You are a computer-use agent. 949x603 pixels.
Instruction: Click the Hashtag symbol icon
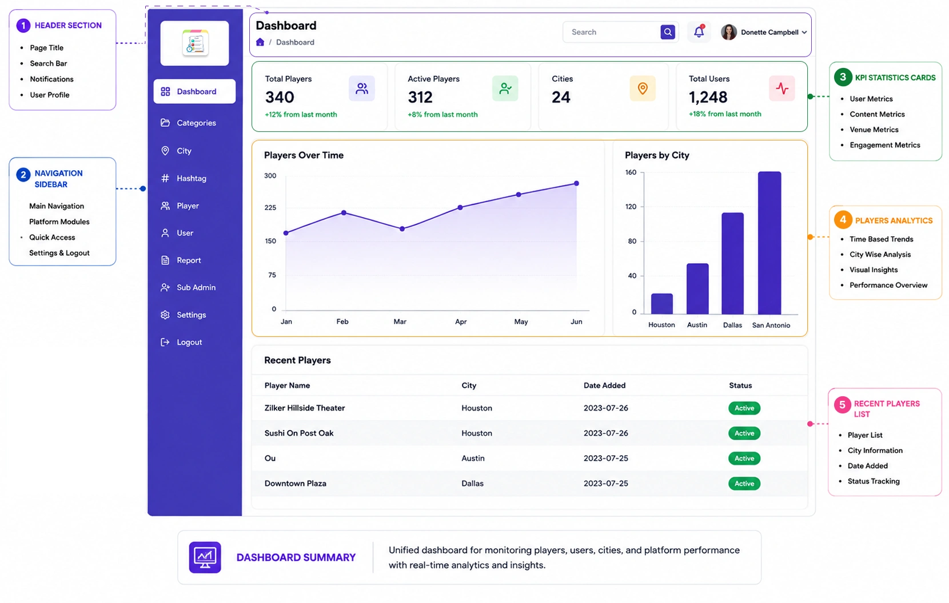165,178
